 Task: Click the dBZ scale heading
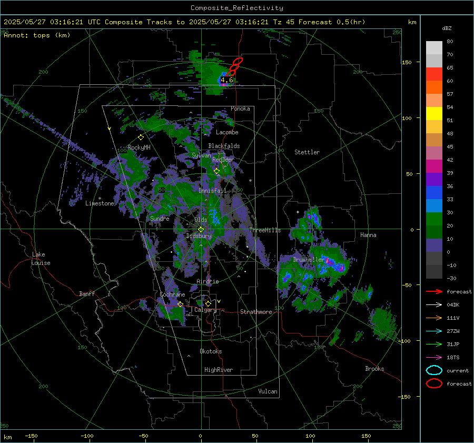tap(447, 28)
